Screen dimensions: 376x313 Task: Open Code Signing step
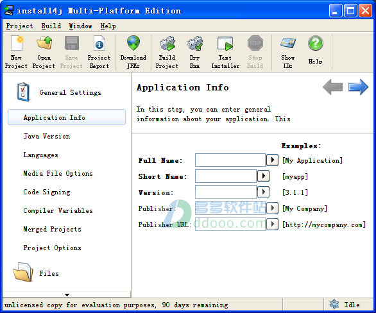click(x=47, y=192)
